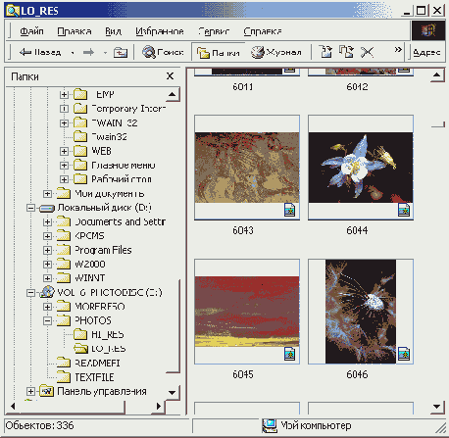Viewport: 449px width, 438px height.
Task: Toggle the Folders (Папки) toolbar button
Action: tap(219, 53)
